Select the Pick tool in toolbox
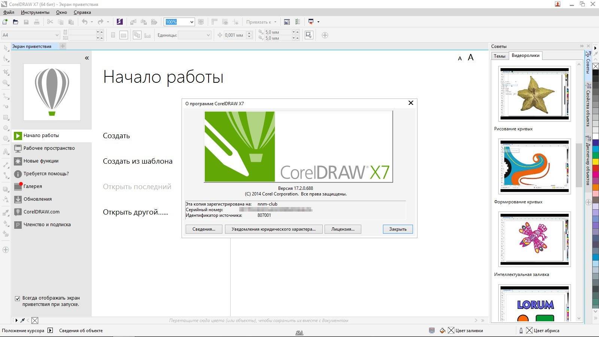 tap(6, 48)
